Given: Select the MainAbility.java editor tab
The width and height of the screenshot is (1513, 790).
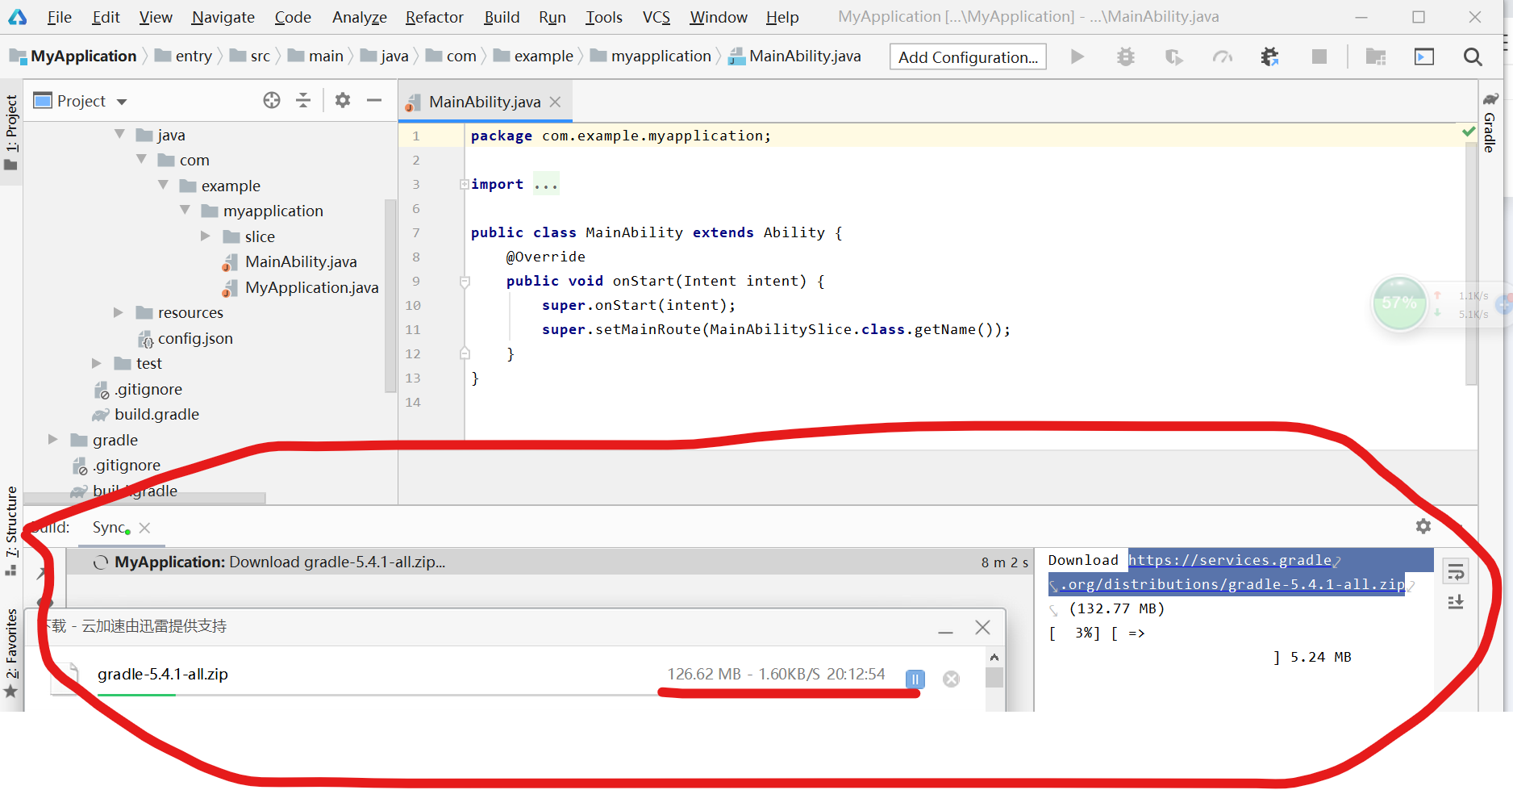Looking at the screenshot, I should click(x=484, y=102).
